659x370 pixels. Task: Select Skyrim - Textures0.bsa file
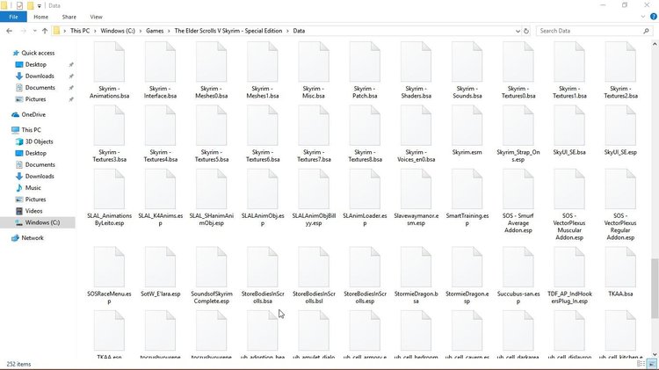point(518,70)
